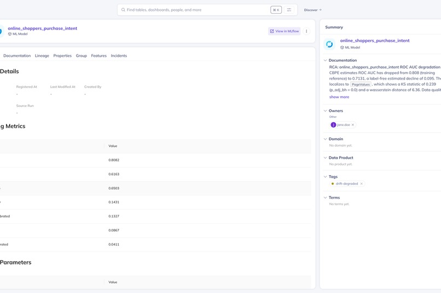441x293 pixels.
Task: Click the search filter options icon
Action: tap(289, 10)
